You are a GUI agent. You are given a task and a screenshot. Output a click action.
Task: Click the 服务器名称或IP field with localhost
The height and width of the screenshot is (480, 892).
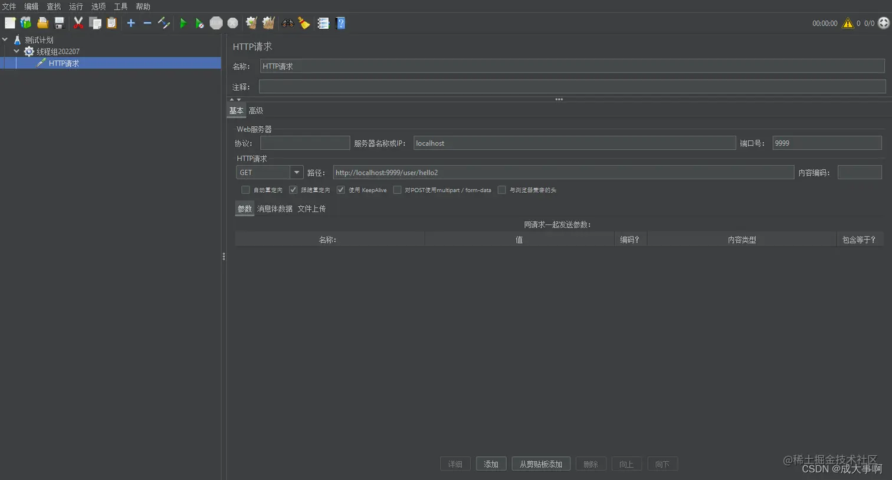point(575,143)
